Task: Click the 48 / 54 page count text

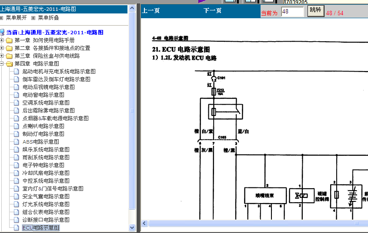Action: [335, 13]
